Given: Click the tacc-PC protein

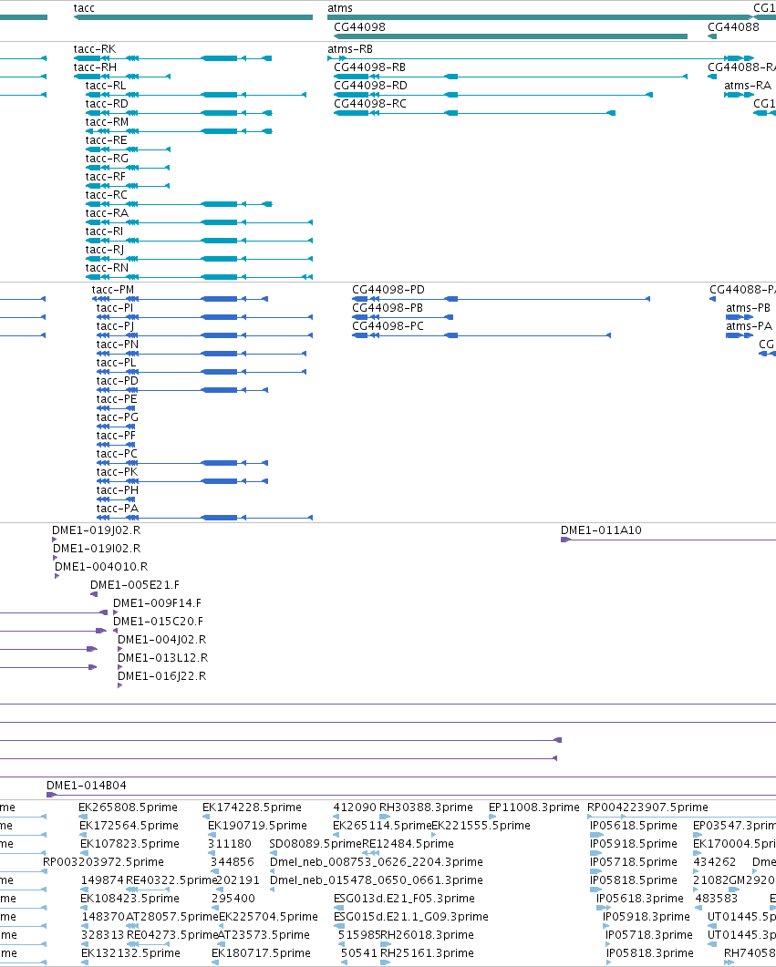Looking at the screenshot, I should [182, 463].
